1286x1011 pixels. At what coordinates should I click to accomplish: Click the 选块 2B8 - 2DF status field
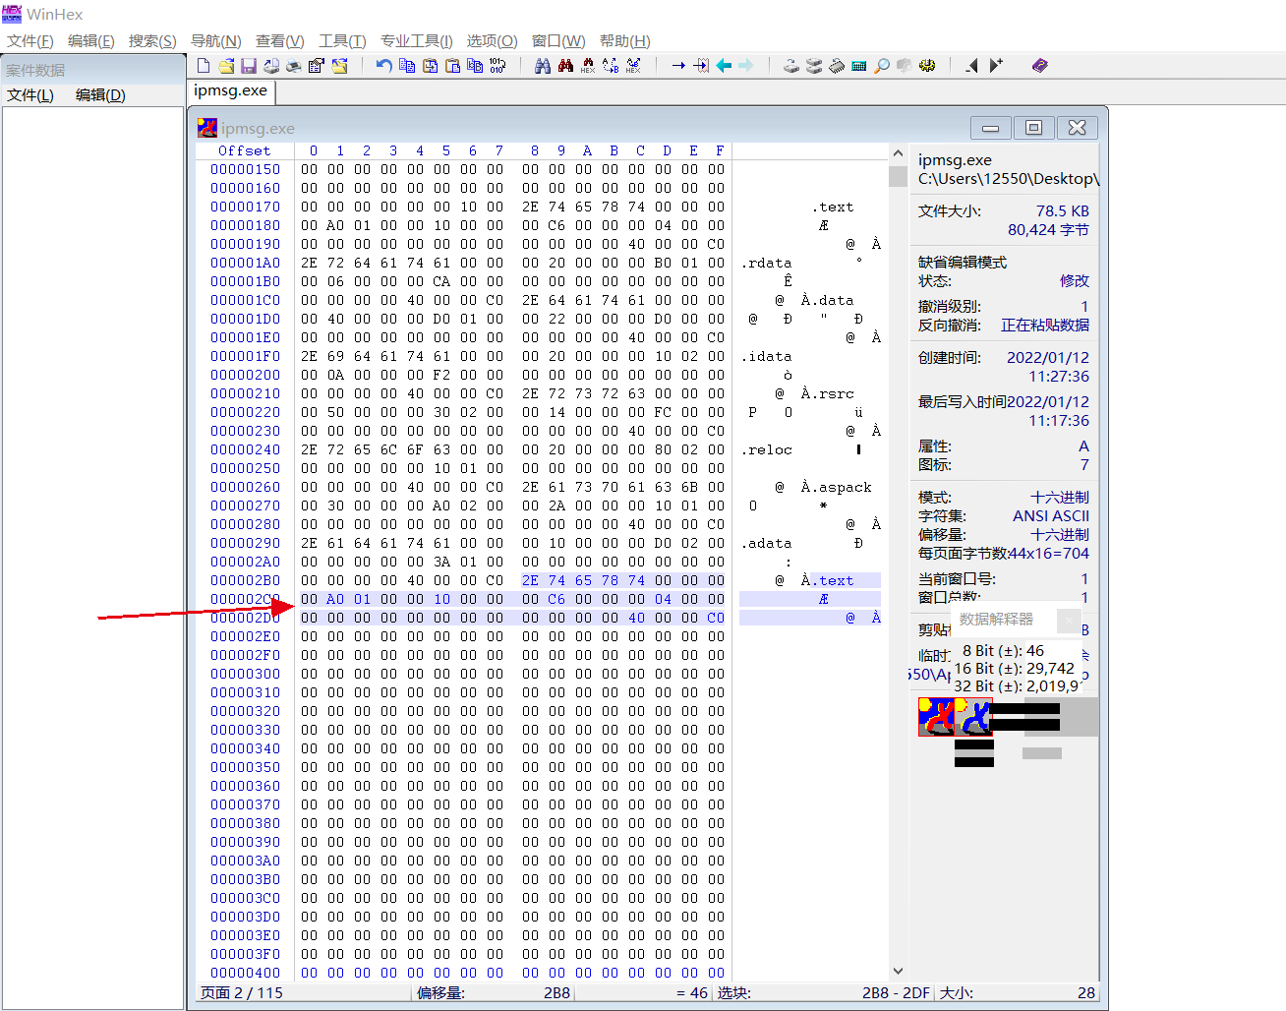(x=823, y=993)
